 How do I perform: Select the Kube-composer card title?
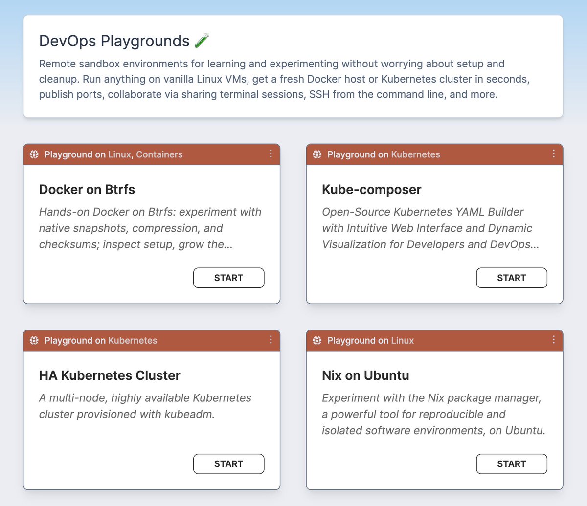(372, 190)
